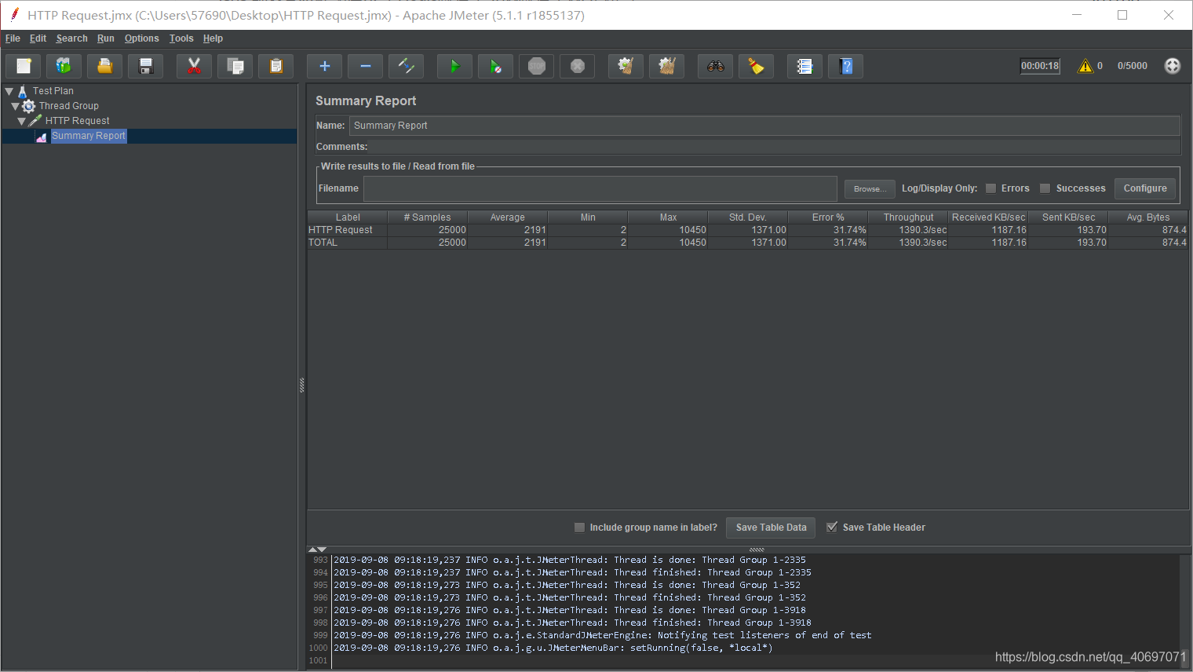Screen dimensions: 1193x672
Task: Open Search with binoculars icon
Action: 716,66
